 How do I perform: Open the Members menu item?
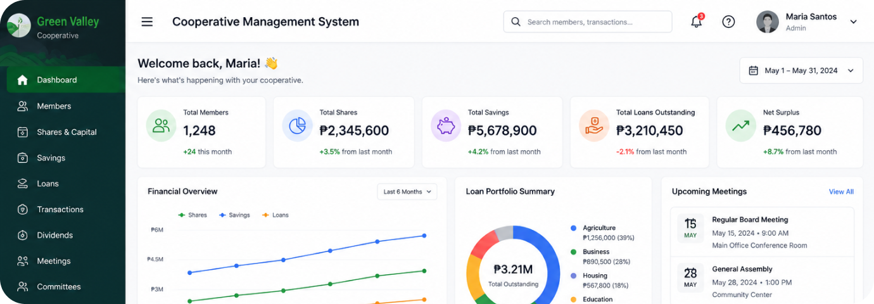66,106
